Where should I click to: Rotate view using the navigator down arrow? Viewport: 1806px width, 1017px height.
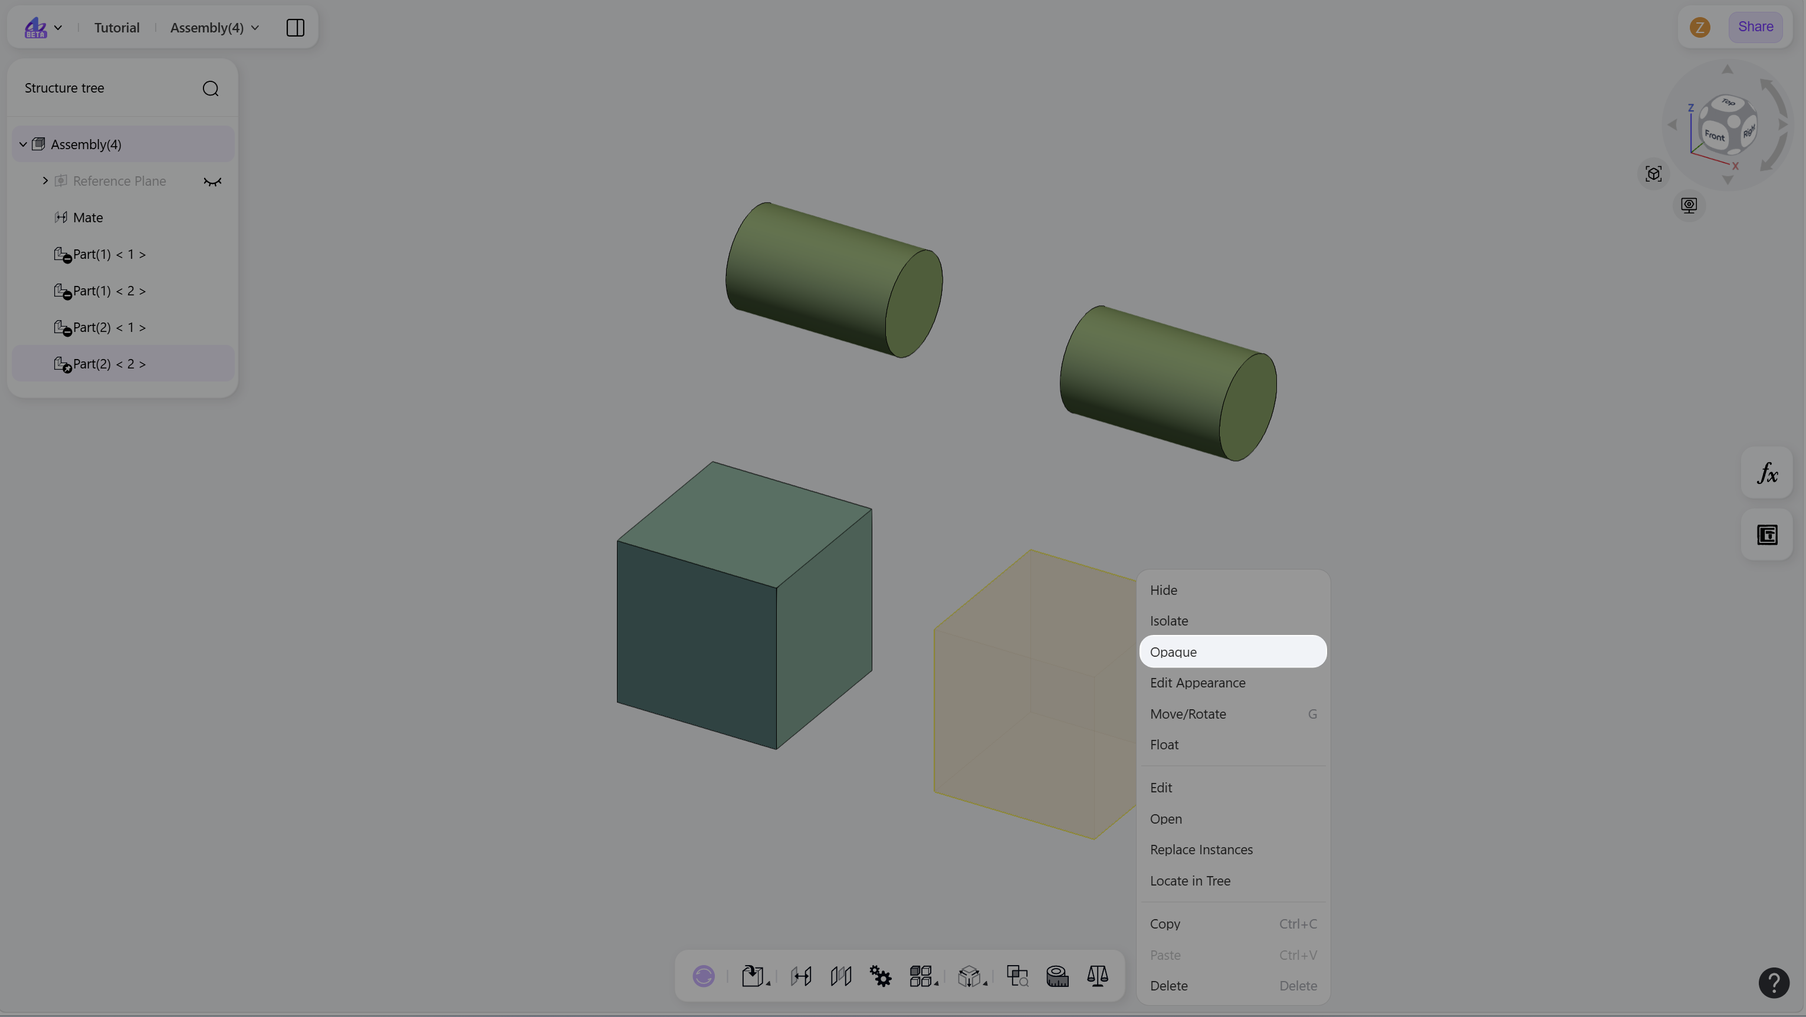[1728, 181]
